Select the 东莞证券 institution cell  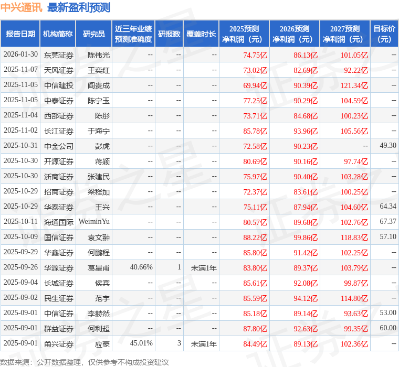58,55
